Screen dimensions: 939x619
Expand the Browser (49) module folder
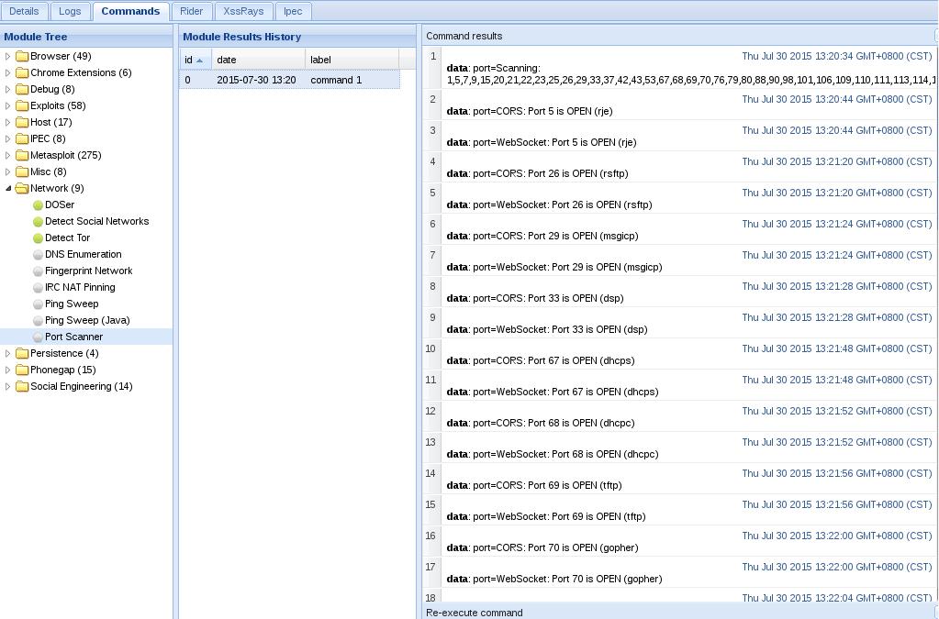8,57
